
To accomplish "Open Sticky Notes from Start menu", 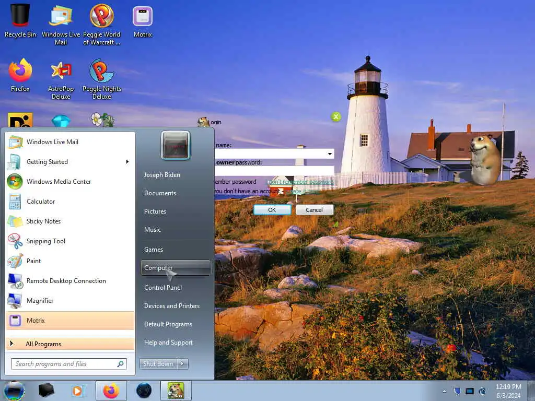I will (71, 221).
